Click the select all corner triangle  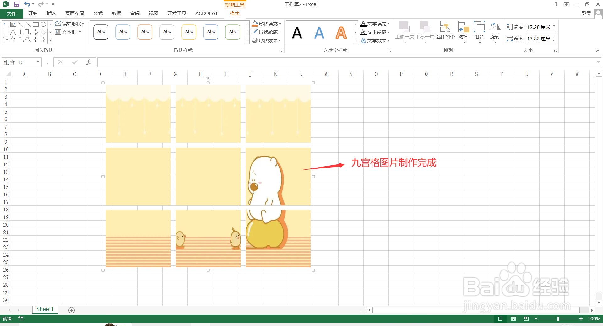[8, 74]
